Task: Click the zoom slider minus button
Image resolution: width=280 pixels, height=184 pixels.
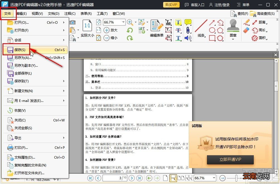Action: pos(222,178)
